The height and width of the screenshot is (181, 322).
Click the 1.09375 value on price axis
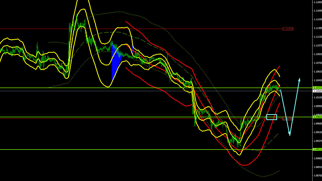point(318,141)
